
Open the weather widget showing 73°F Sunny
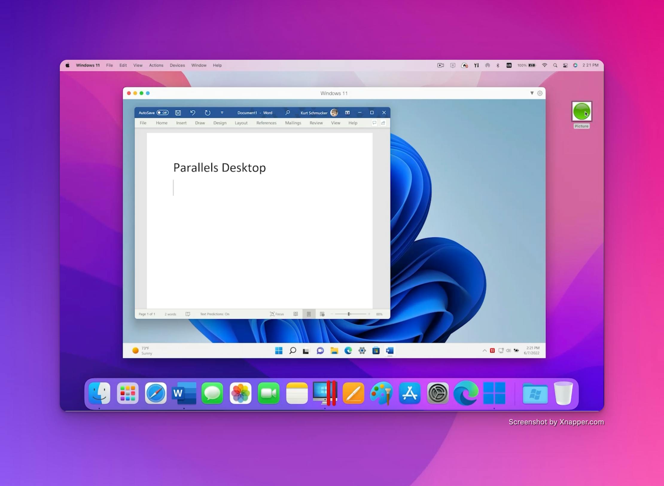click(142, 351)
